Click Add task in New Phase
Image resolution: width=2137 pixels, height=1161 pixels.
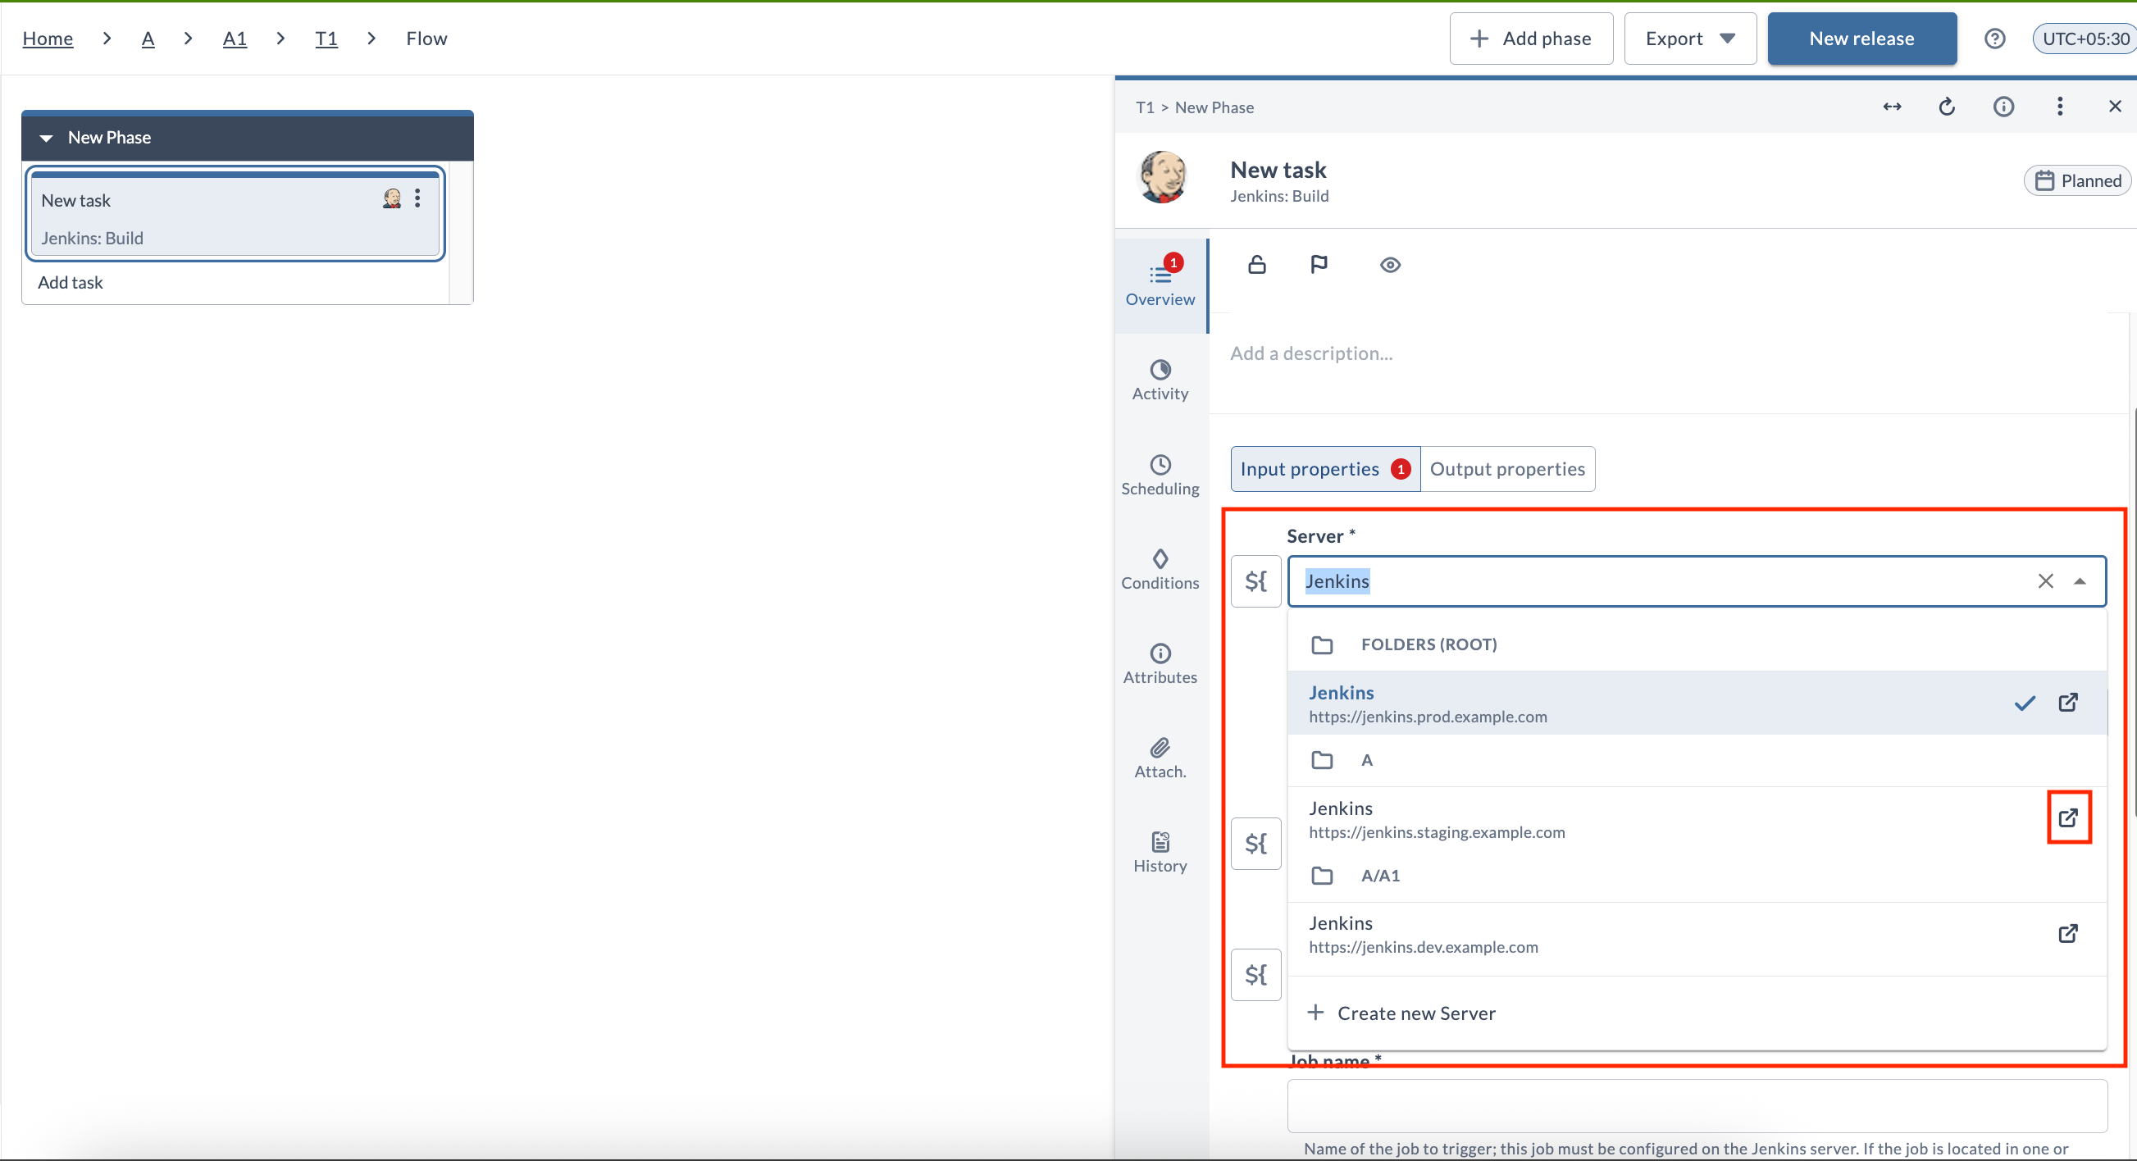(x=71, y=282)
